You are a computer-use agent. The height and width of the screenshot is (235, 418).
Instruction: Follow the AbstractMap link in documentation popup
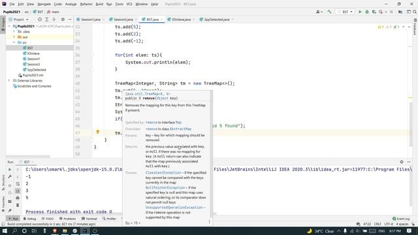point(180,129)
